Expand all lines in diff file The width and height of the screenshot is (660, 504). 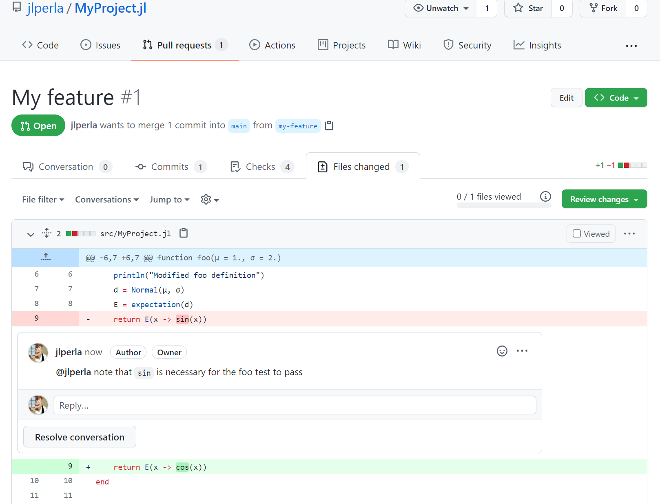click(x=47, y=233)
